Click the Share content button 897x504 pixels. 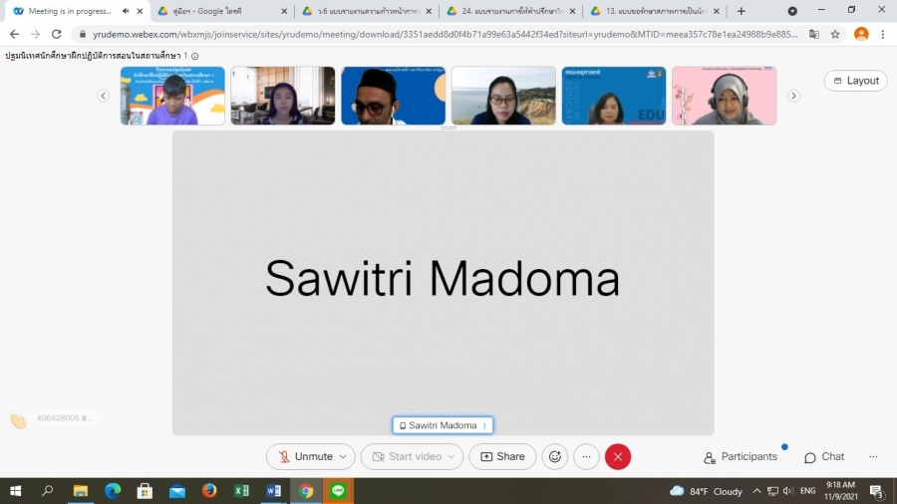click(x=502, y=456)
